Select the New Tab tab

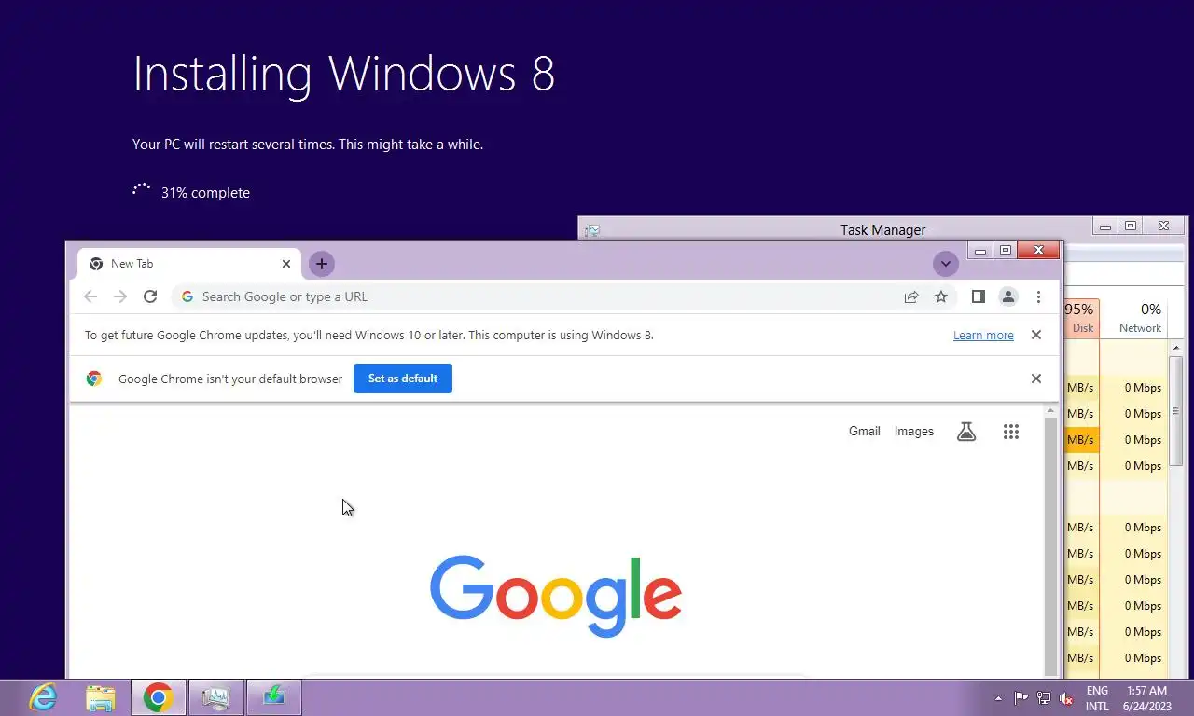[x=189, y=264]
